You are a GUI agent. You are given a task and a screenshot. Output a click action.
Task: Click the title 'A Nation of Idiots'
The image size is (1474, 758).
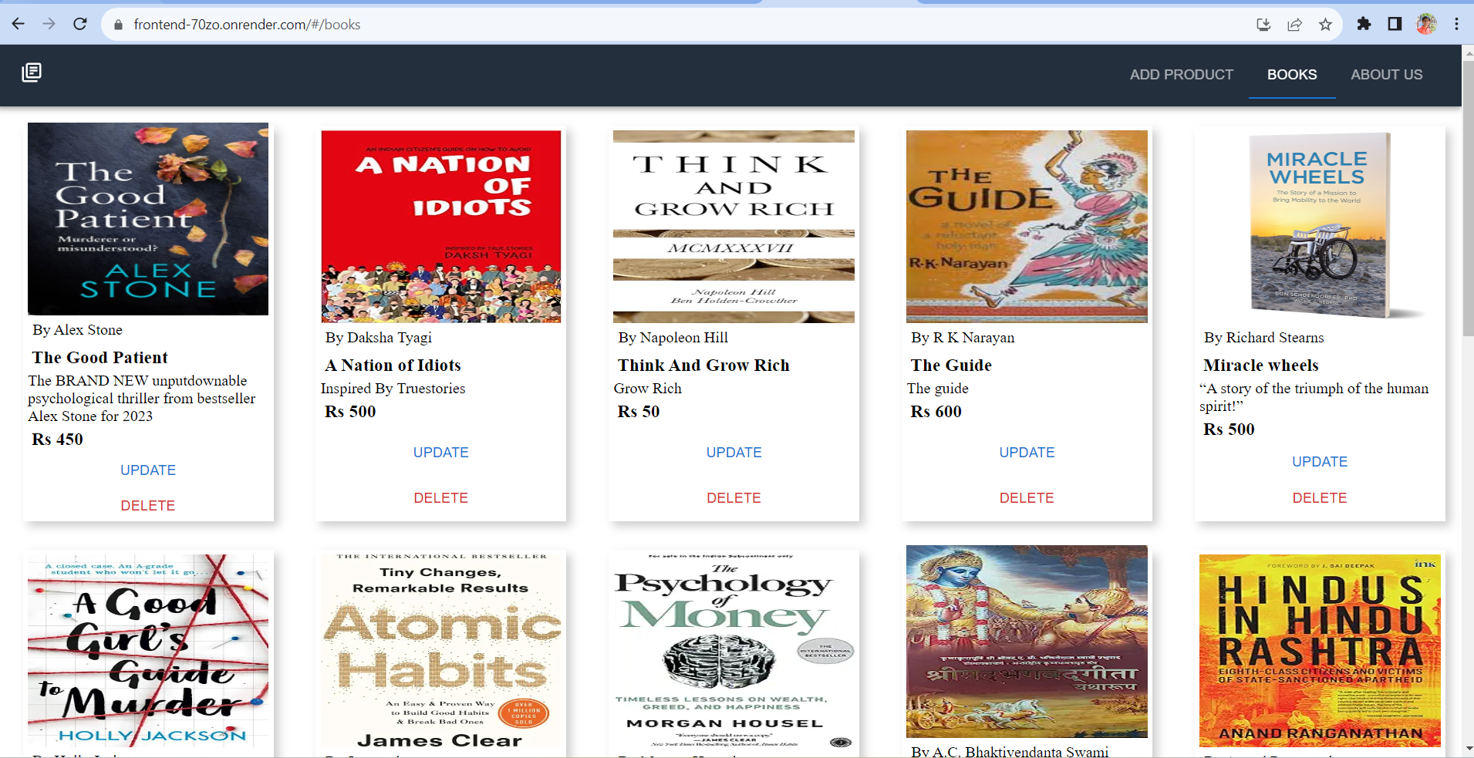pyautogui.click(x=393, y=366)
